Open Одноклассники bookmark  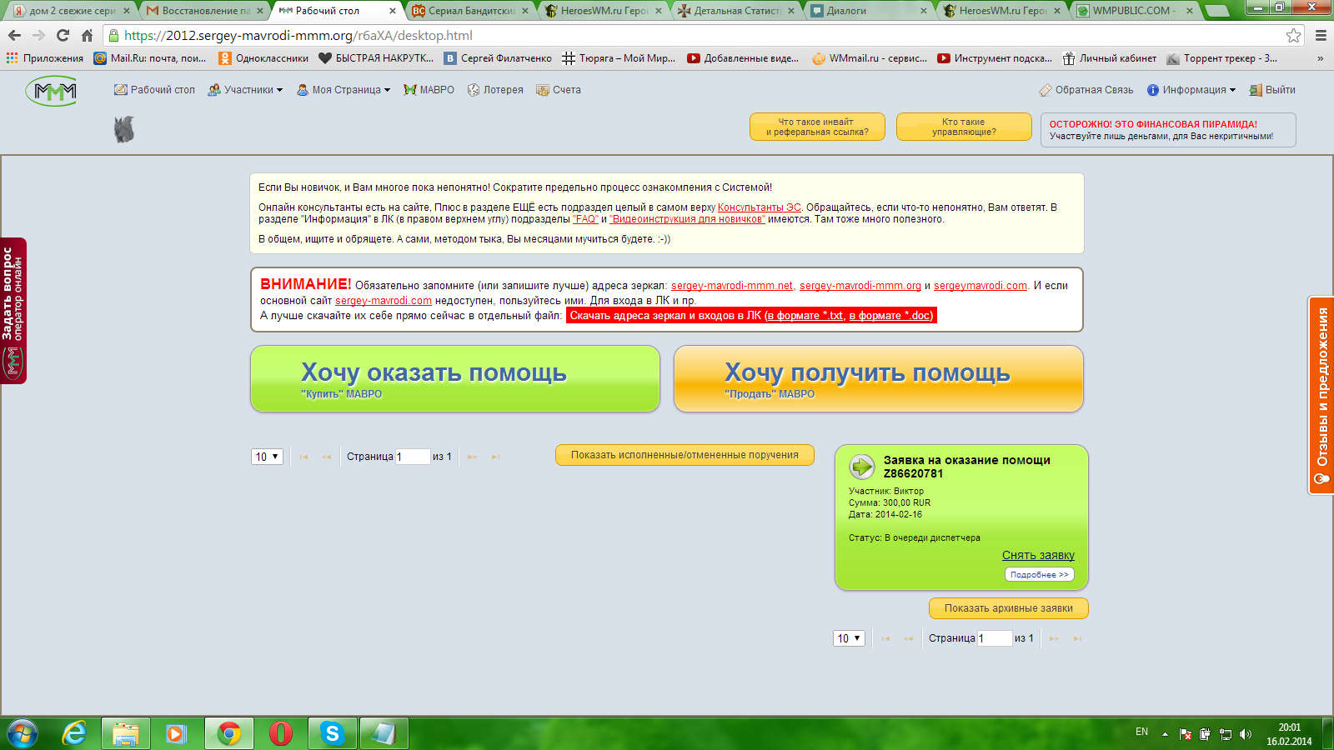click(x=263, y=58)
